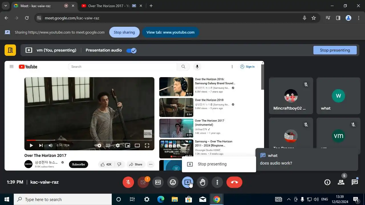Leave the call with red hang-up button
Image resolution: width=365 pixels, height=205 pixels.
click(x=234, y=182)
